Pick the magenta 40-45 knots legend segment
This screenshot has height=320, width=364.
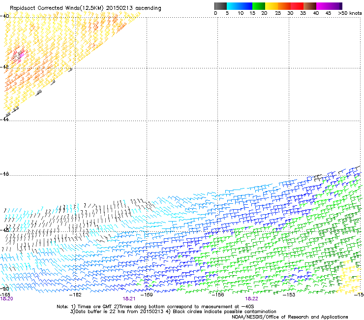(323, 6)
